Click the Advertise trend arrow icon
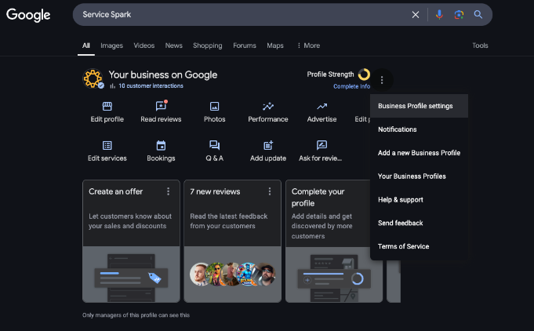 point(321,107)
